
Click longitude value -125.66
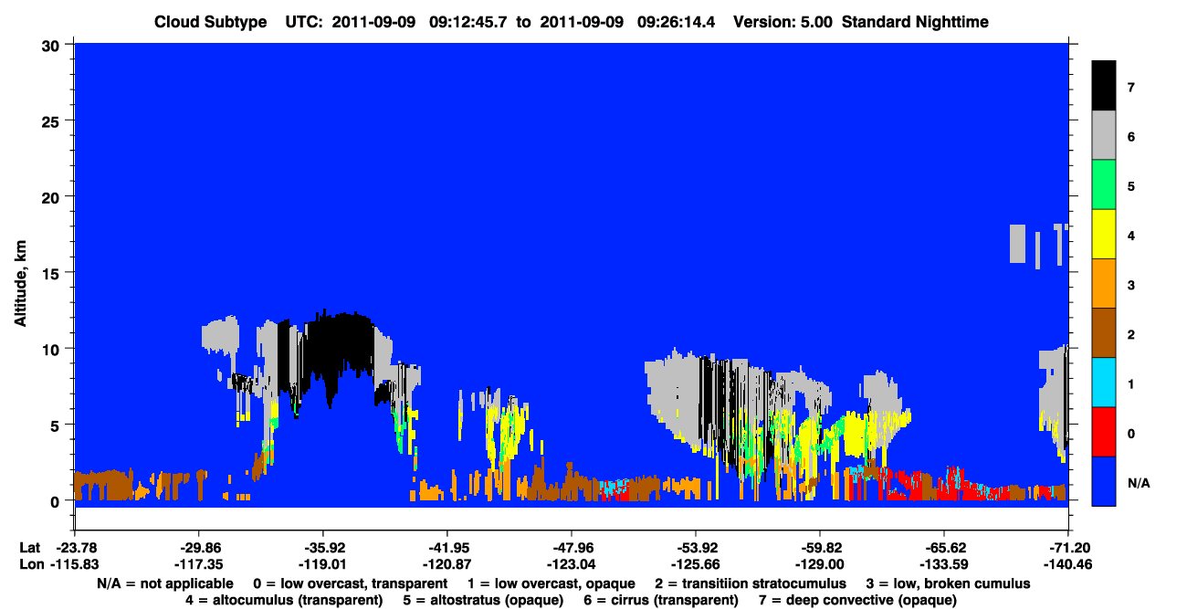[x=695, y=564]
